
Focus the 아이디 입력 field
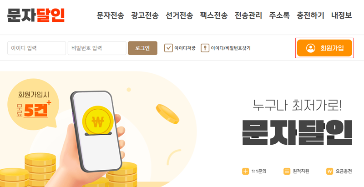coord(37,48)
